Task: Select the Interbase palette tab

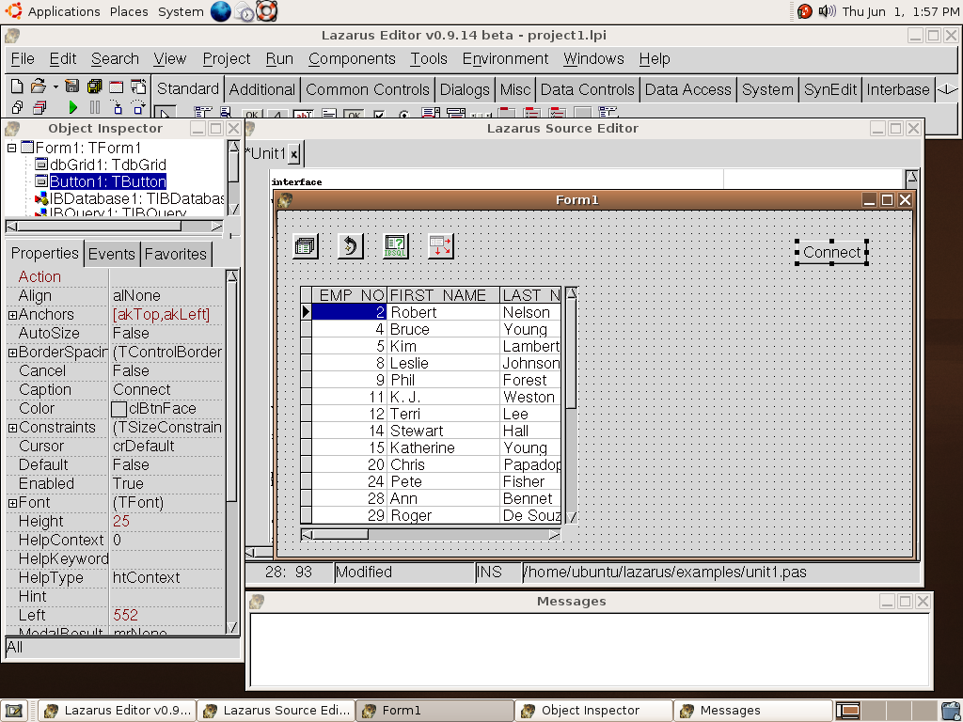Action: tap(898, 89)
